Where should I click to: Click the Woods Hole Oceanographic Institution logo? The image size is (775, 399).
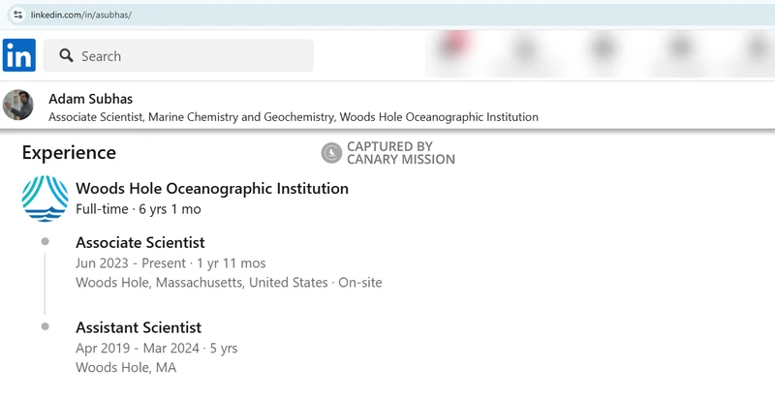pos(45,199)
